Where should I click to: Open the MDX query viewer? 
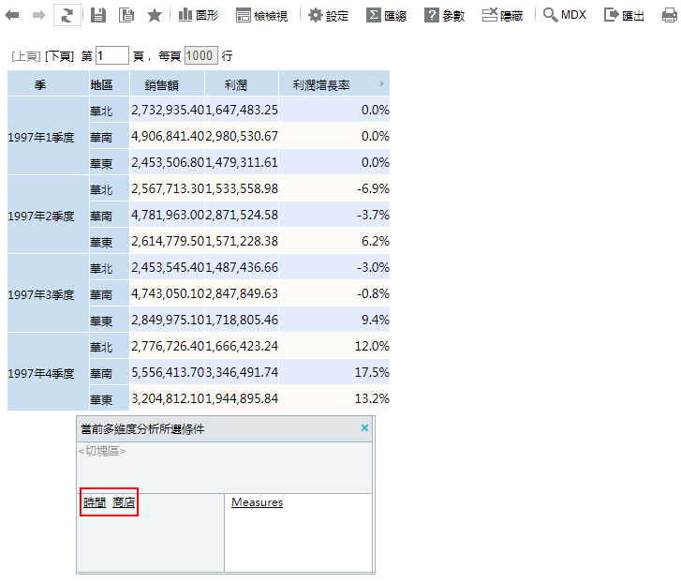[x=565, y=15]
